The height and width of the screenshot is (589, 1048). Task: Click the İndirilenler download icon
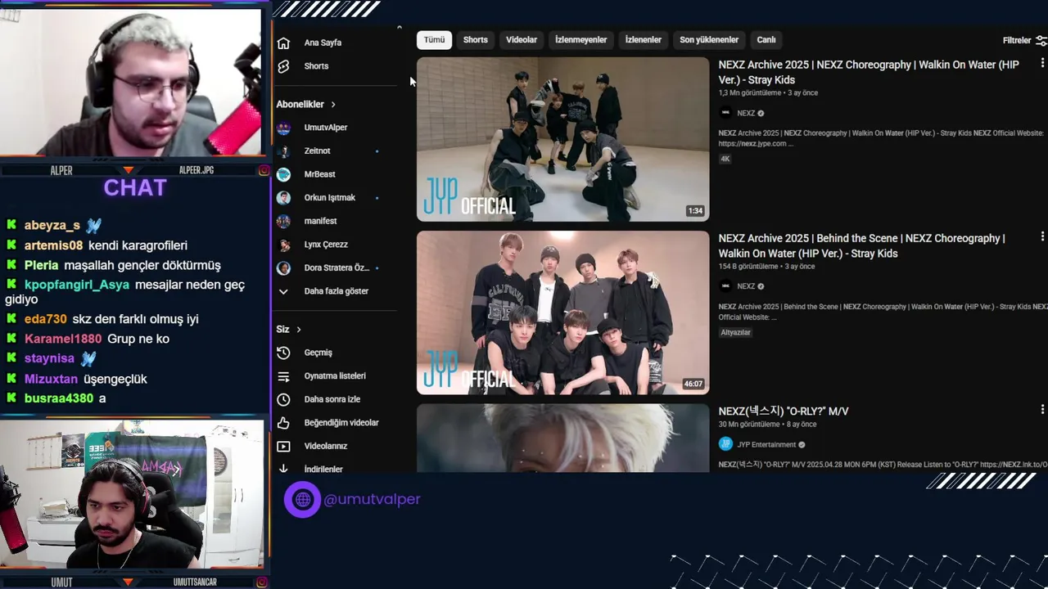283,469
